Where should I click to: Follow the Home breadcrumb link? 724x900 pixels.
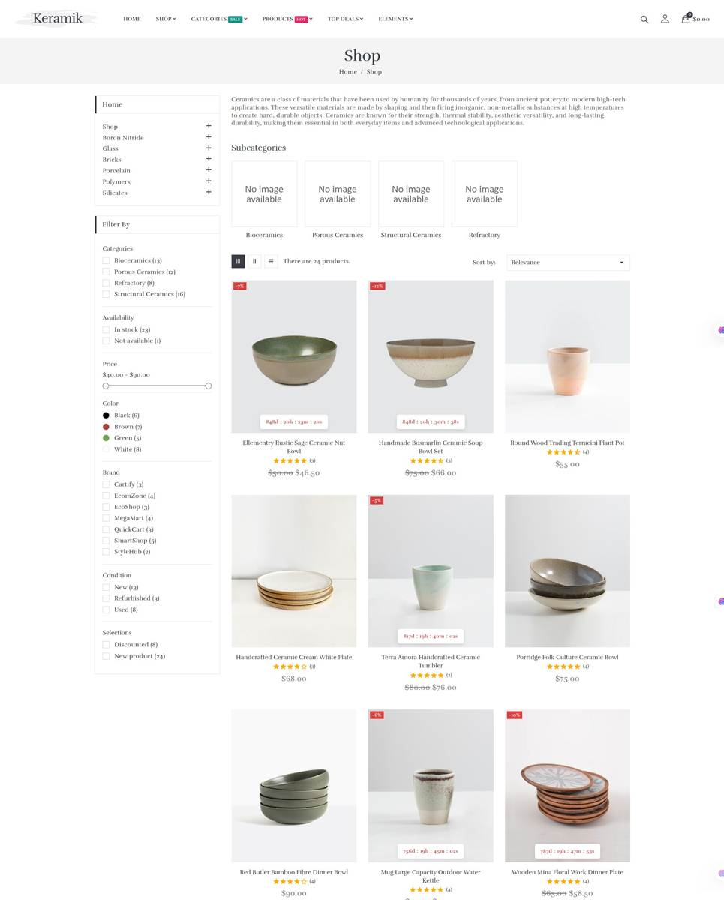(347, 72)
